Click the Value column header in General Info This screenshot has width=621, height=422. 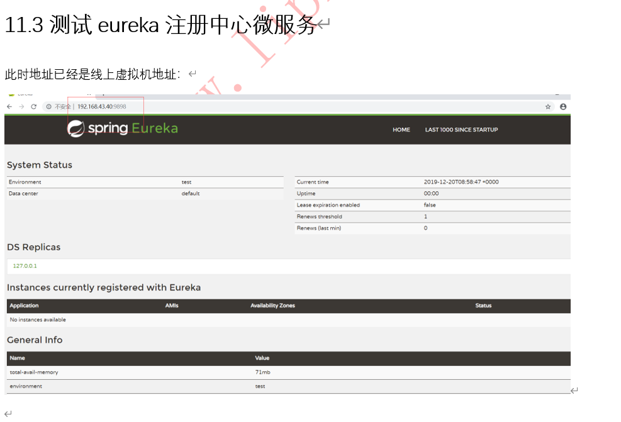(x=262, y=357)
